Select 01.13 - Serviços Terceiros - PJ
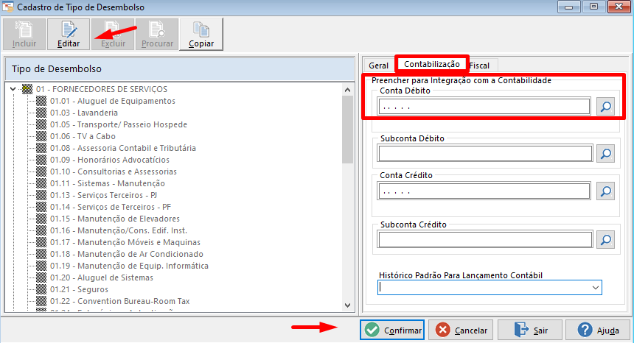Image resolution: width=634 pixels, height=343 pixels. click(103, 195)
